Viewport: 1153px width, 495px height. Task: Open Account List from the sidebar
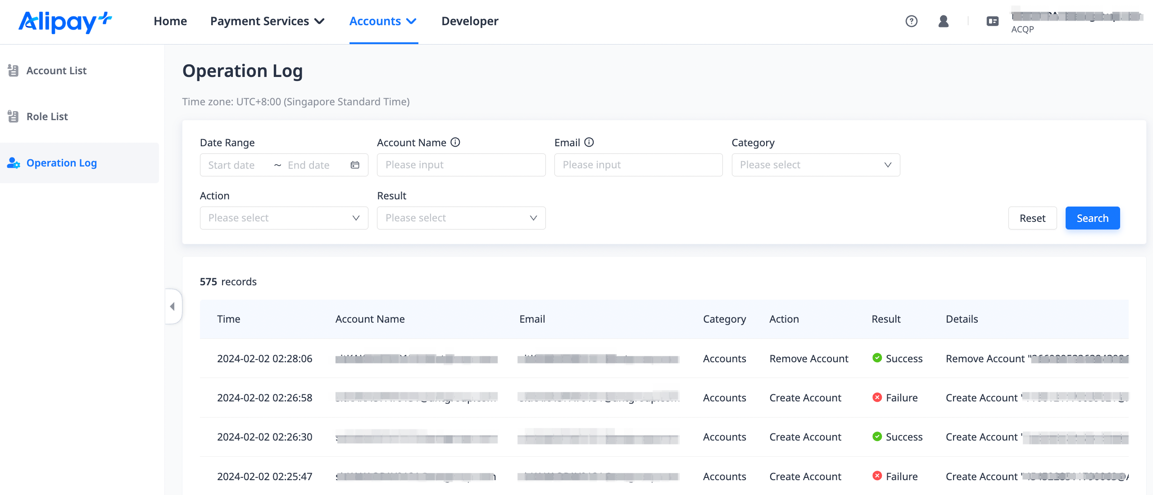click(56, 71)
